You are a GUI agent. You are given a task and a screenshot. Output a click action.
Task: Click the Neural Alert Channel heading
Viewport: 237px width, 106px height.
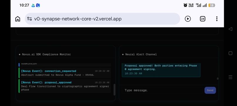tap(141, 54)
